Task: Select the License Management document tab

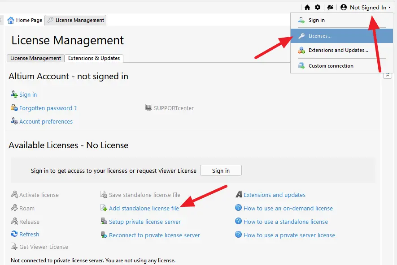Action: click(x=75, y=20)
